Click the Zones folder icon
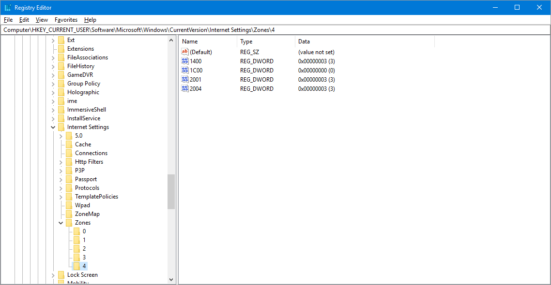The height and width of the screenshot is (285, 551). 69,223
